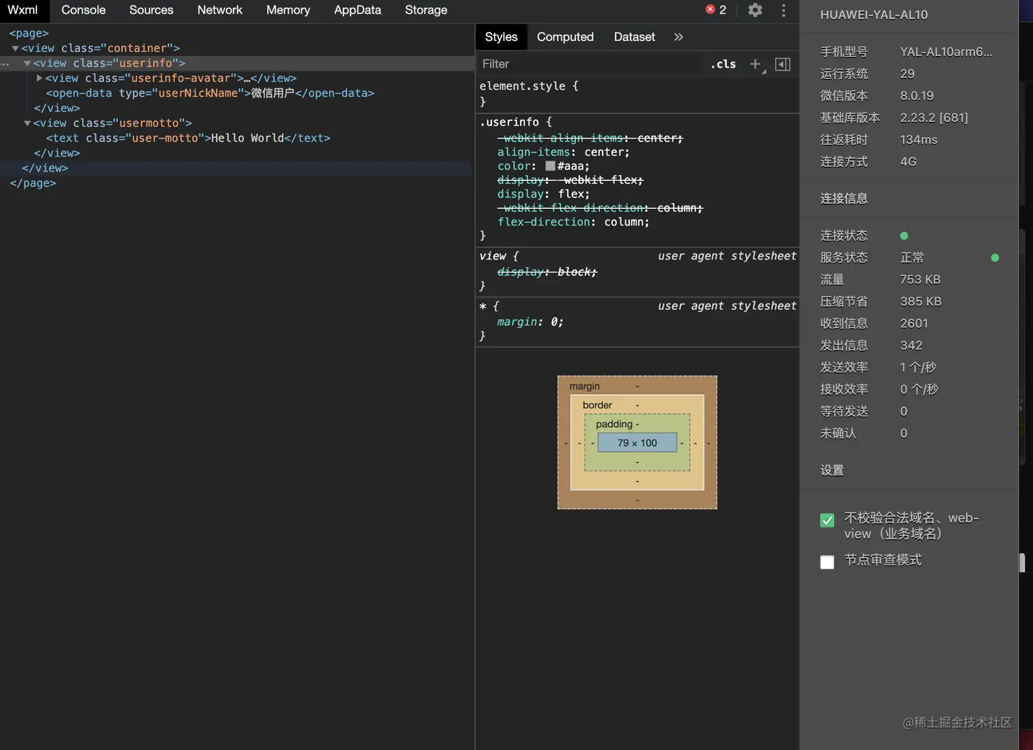Image resolution: width=1033 pixels, height=750 pixels.
Task: Uncheck 不校验合法域名 checkbox
Action: (x=827, y=520)
